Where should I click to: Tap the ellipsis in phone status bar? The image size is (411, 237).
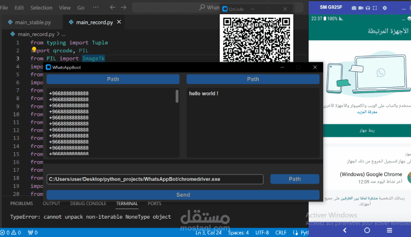[x=403, y=19]
